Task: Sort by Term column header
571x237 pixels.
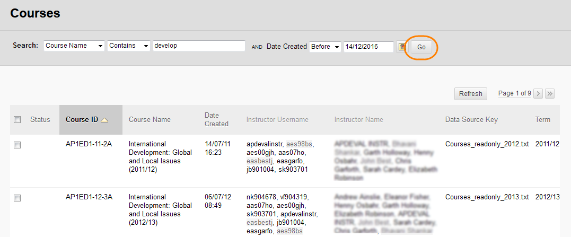Action: click(542, 120)
